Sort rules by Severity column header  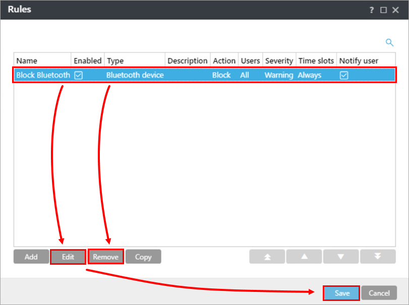pyautogui.click(x=279, y=60)
